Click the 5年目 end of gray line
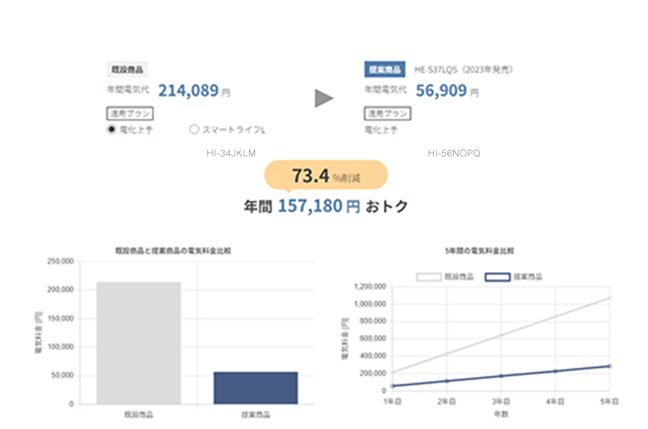This screenshot has width=648, height=429. point(610,297)
